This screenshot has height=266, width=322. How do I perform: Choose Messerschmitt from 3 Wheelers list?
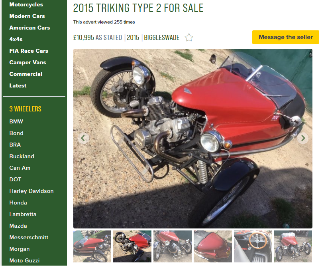[x=29, y=237]
